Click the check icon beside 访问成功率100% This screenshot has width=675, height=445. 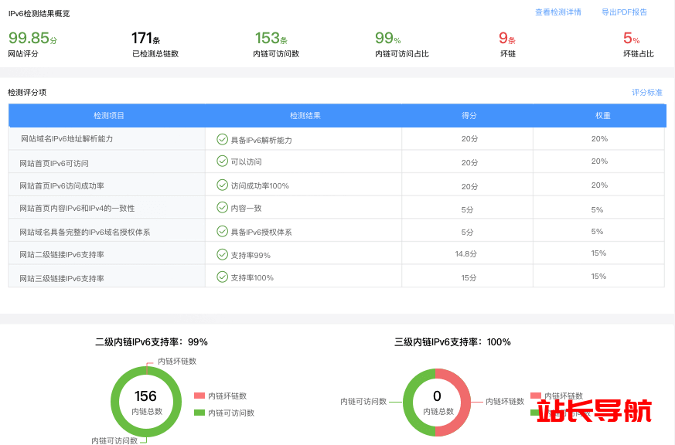[222, 185]
